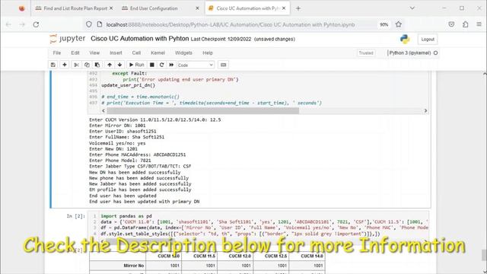The width and height of the screenshot is (487, 274).
Task: Reset the 90% zoom level badge
Action: coord(384,24)
